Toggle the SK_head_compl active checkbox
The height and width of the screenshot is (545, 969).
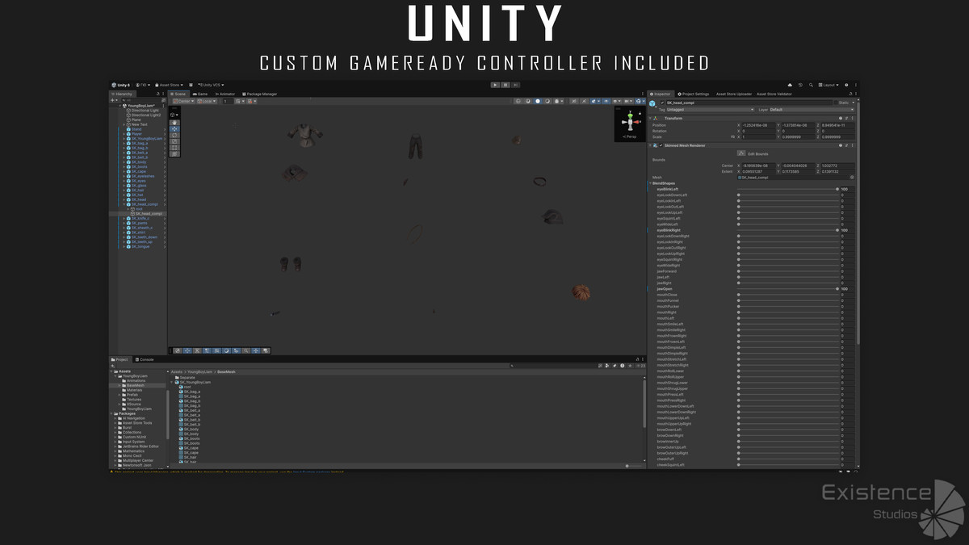pyautogui.click(x=662, y=103)
